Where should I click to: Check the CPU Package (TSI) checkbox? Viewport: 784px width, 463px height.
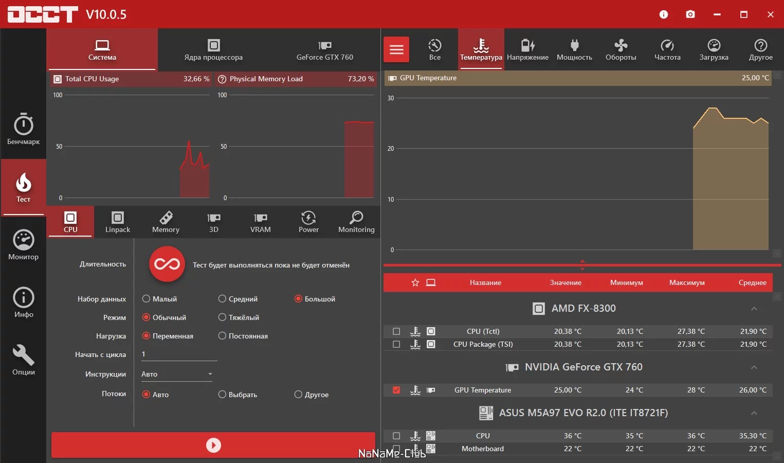396,344
